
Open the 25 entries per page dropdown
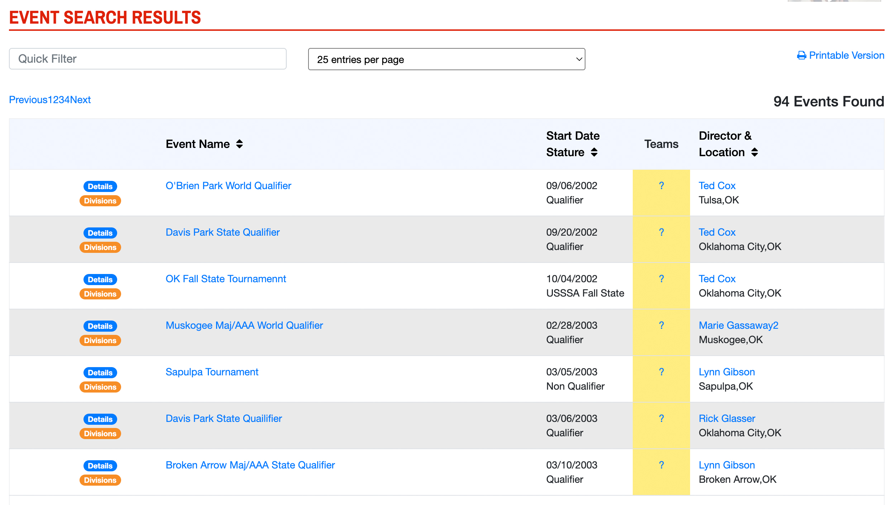pos(446,59)
